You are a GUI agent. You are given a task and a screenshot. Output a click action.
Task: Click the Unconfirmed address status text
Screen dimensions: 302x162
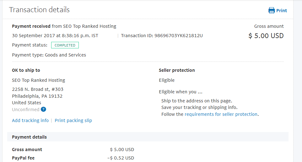click(25, 110)
